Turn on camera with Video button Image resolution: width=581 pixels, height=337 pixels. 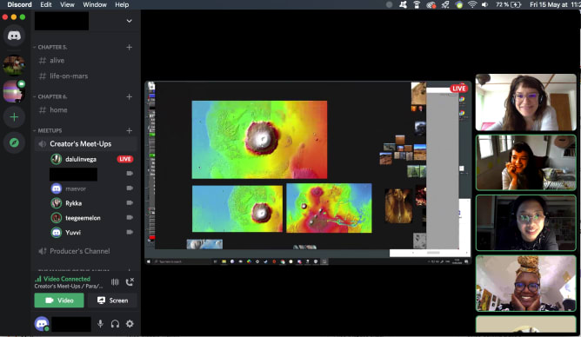tap(59, 301)
